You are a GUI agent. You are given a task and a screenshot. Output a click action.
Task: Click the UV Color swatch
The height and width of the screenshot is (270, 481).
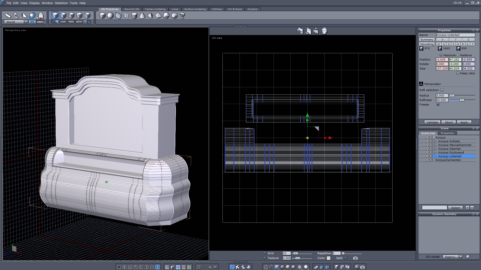328,258
